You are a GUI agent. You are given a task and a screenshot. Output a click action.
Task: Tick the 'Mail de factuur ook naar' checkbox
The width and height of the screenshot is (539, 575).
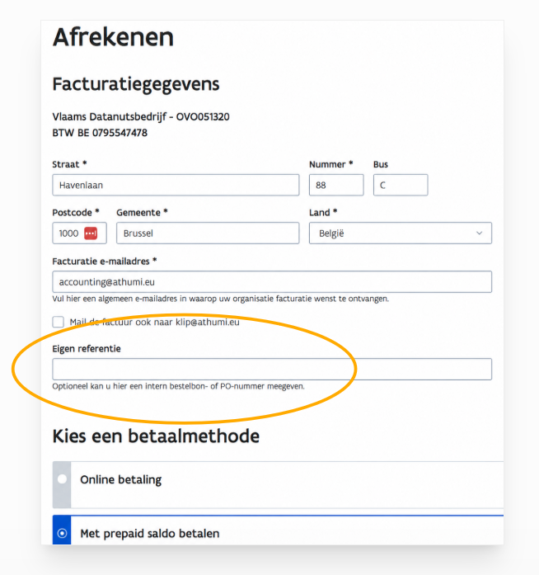58,322
